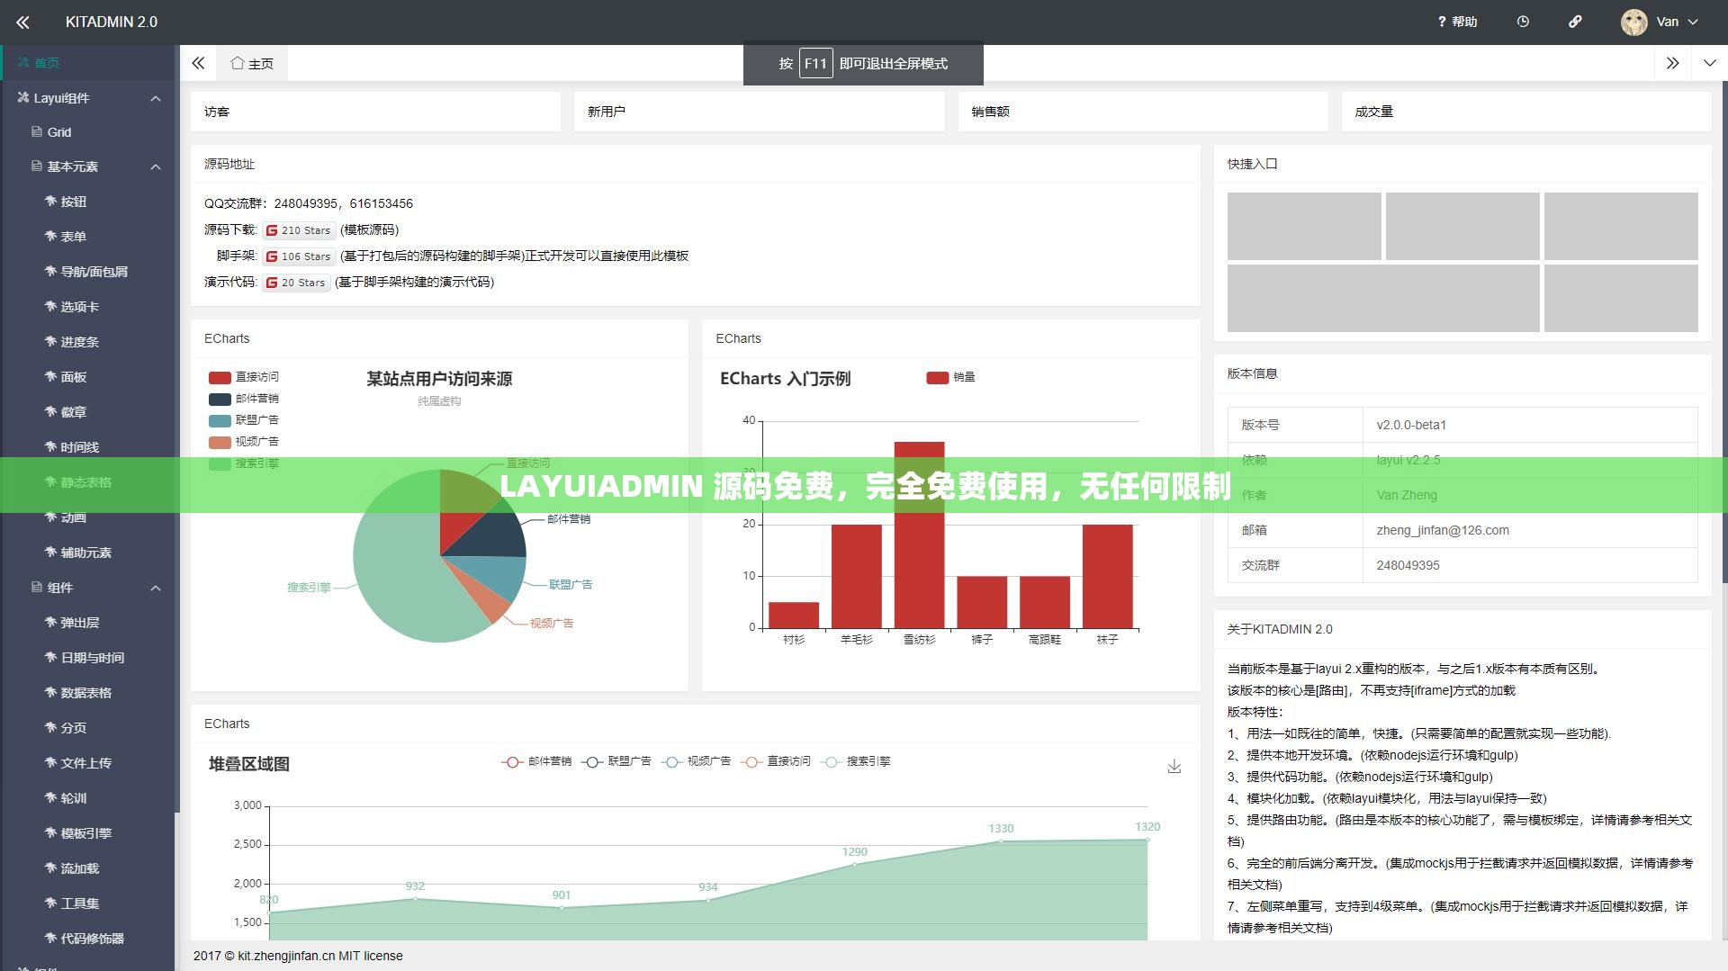Switch to the 主页 tab
The height and width of the screenshot is (971, 1728).
[x=252, y=63]
